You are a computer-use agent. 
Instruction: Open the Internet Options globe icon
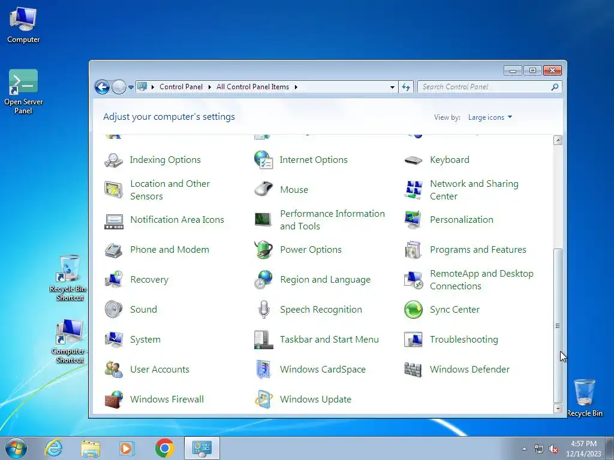click(264, 160)
